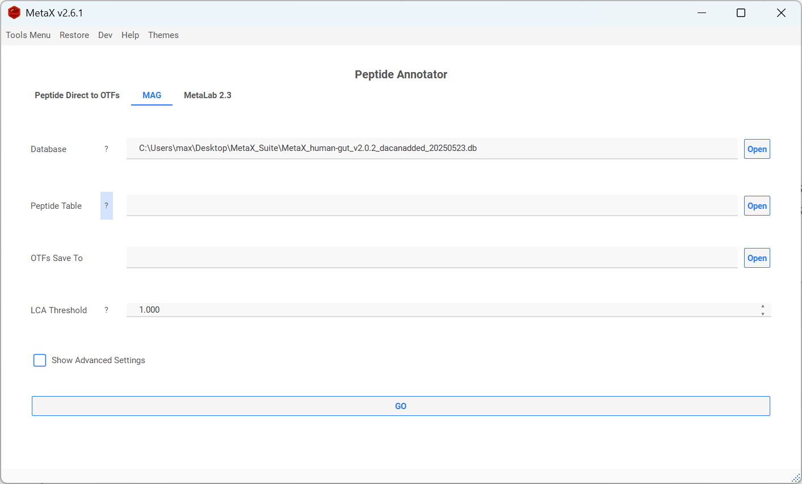Decrease LCA Threshold with down arrow
This screenshot has width=802, height=484.
(763, 313)
